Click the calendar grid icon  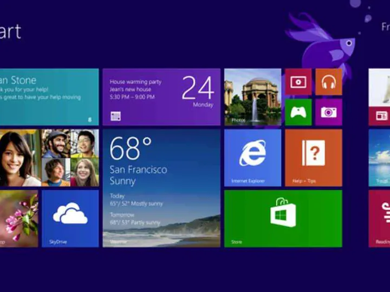pyautogui.click(x=116, y=116)
